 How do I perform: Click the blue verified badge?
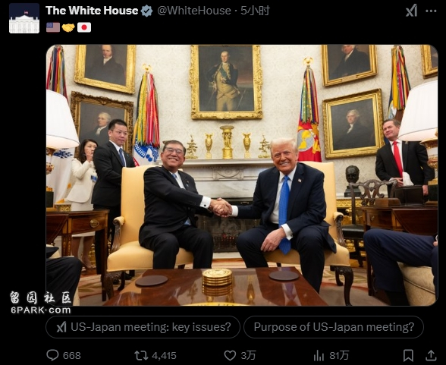(x=147, y=11)
